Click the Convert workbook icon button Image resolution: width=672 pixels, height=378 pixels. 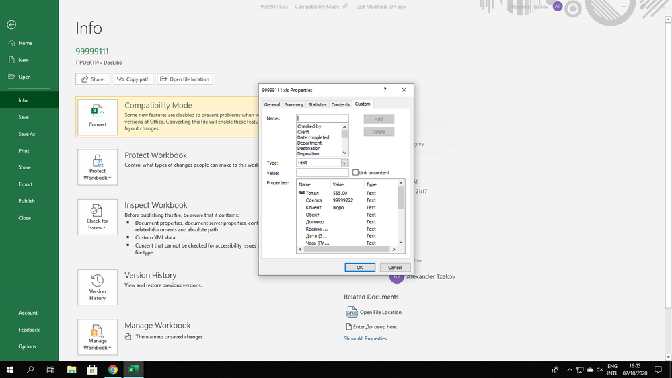click(98, 117)
